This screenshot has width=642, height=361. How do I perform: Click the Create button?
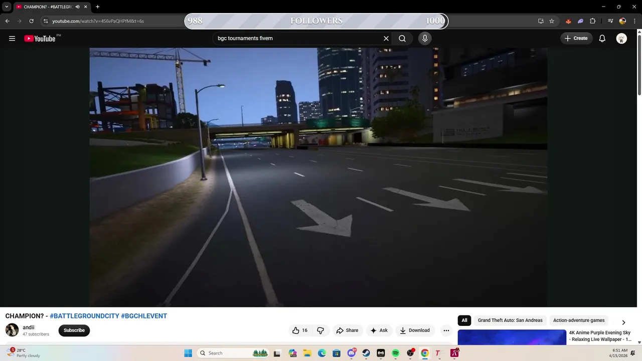pos(576,39)
